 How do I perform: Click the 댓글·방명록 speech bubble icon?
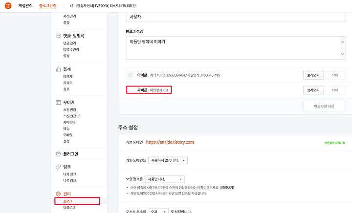click(58, 36)
